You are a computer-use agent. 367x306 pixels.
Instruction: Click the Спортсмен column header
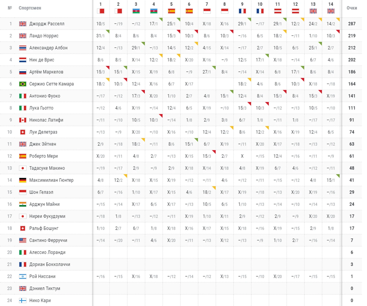[30, 8]
